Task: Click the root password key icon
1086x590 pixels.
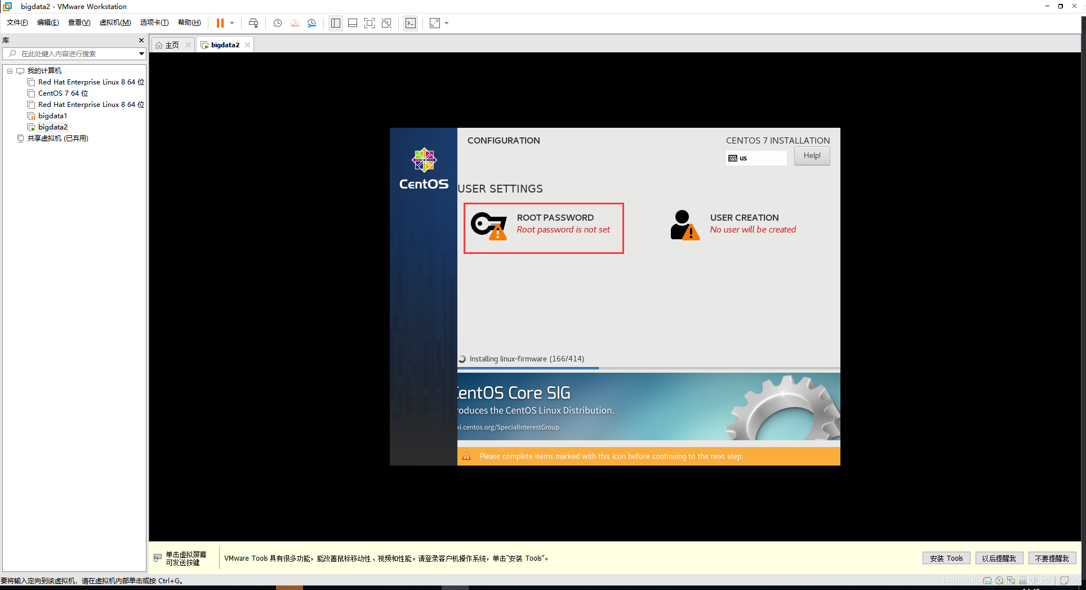Action: pos(488,226)
